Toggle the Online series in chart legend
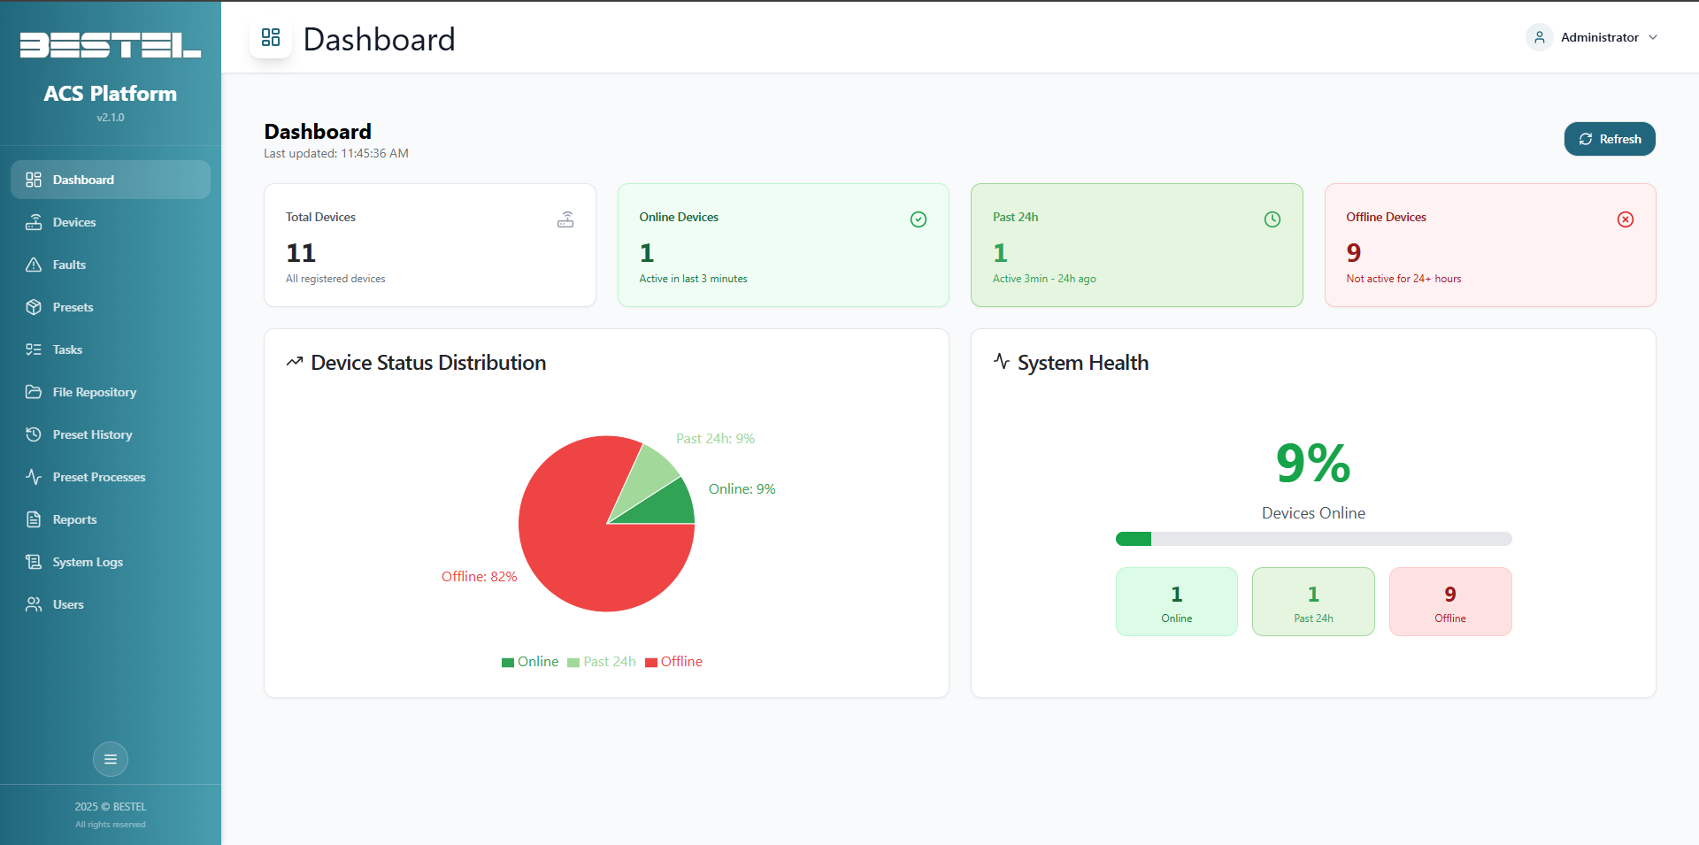 point(530,662)
